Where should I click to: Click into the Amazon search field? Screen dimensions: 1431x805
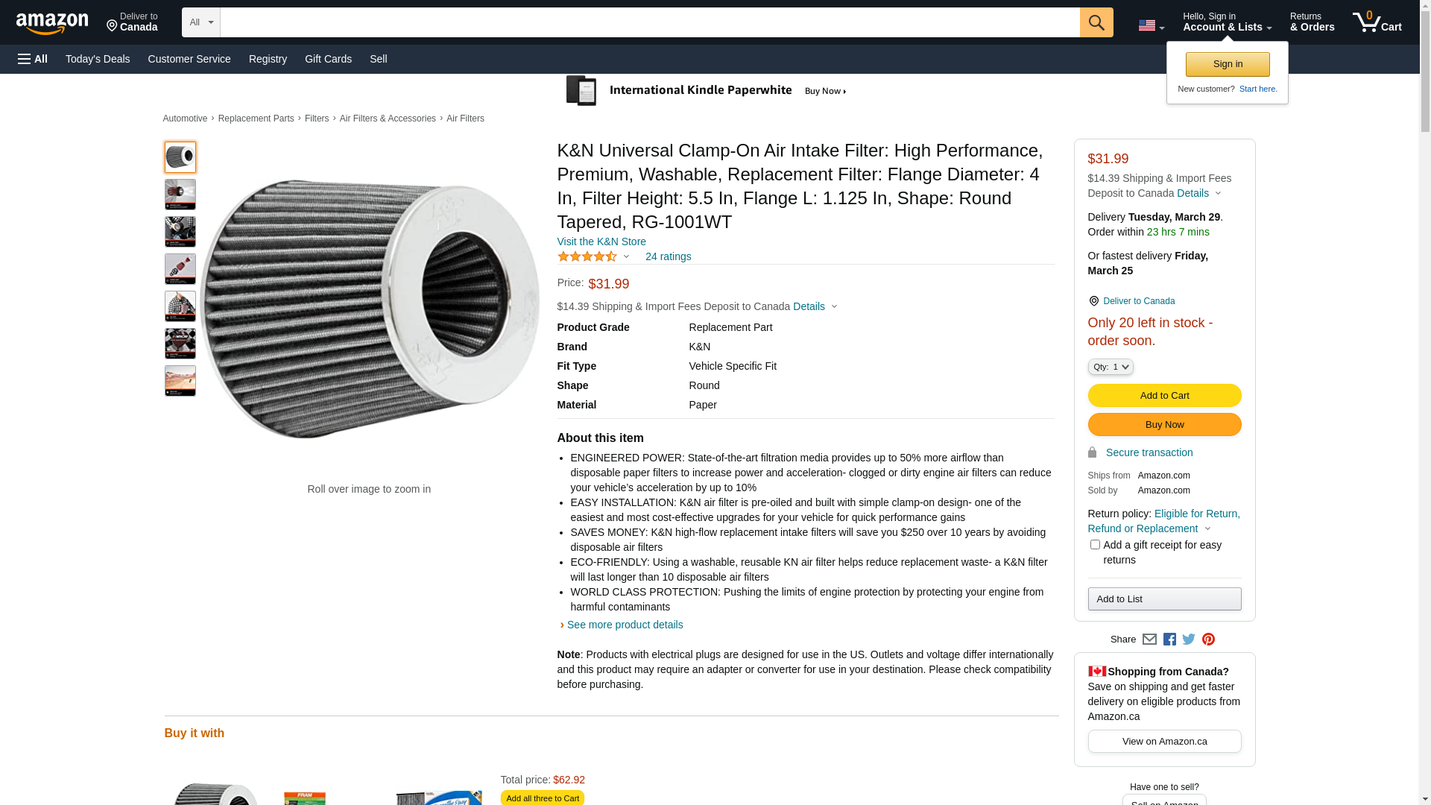(x=649, y=22)
